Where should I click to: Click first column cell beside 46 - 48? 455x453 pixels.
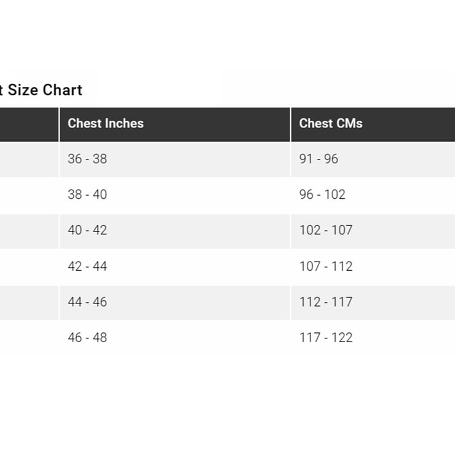point(28,338)
